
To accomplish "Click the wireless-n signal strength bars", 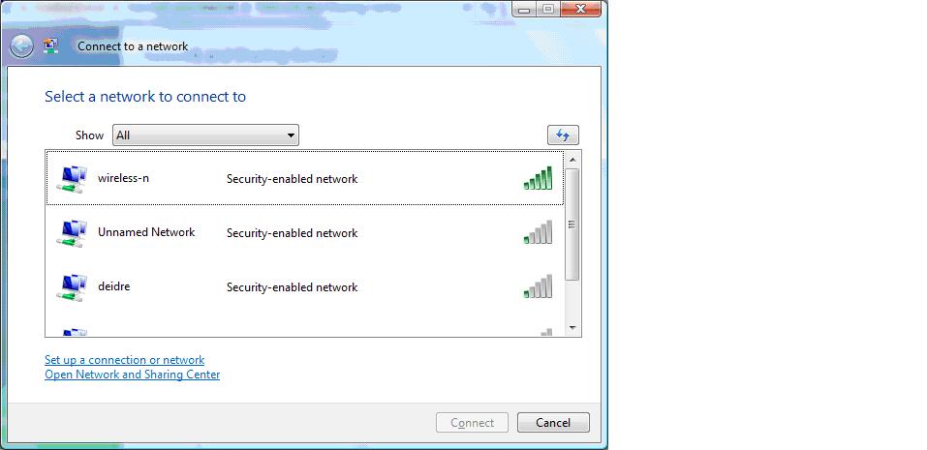I will (538, 178).
